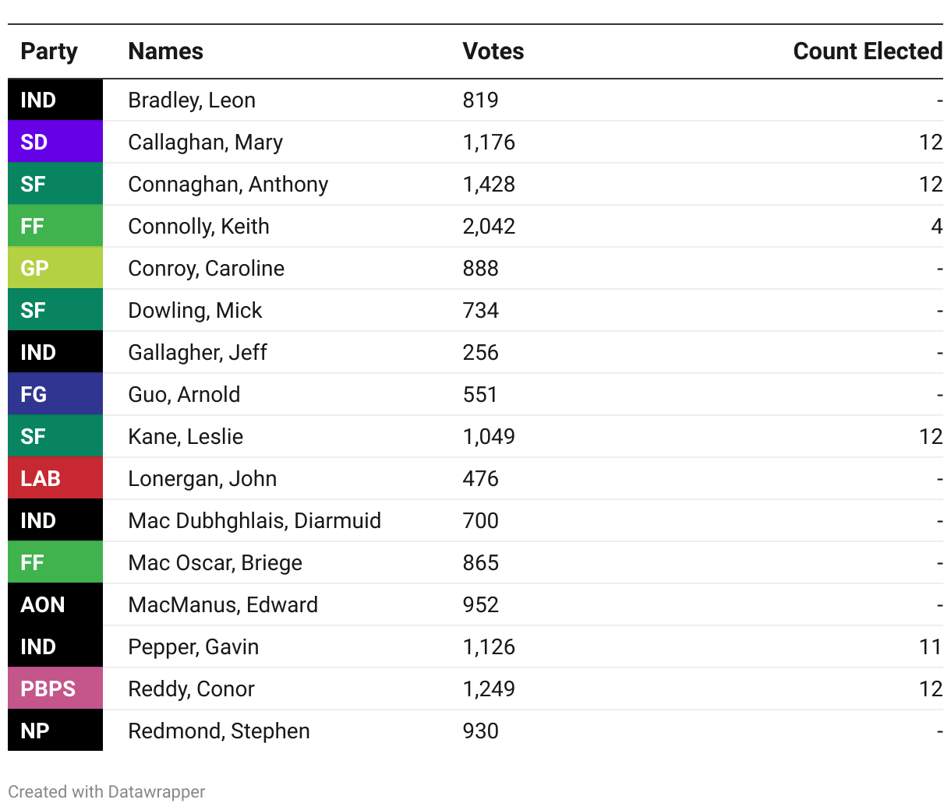
Task: Click the dark blue FG party badge
Action: 55,394
